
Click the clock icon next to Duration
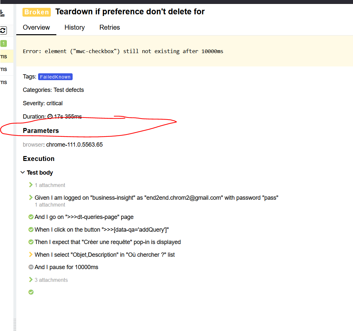(49, 116)
